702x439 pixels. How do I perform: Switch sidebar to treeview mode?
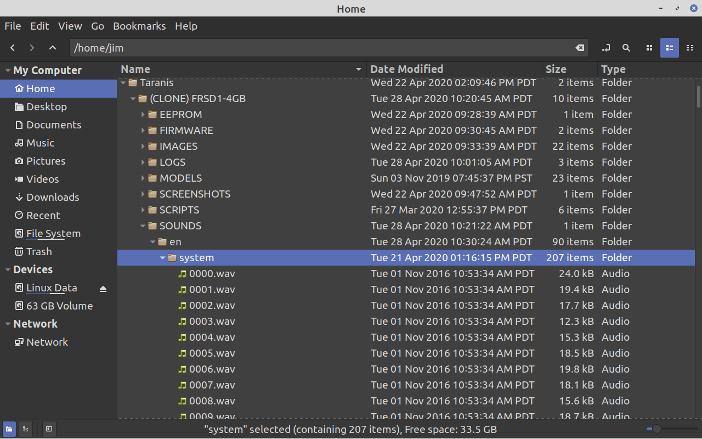(25, 429)
